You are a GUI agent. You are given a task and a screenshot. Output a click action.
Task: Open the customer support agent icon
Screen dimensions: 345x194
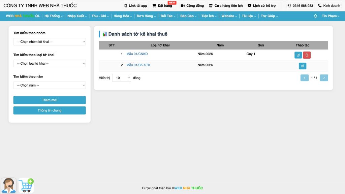tap(8, 185)
